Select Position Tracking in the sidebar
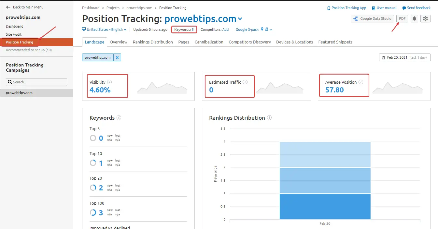The image size is (438, 229). click(20, 42)
